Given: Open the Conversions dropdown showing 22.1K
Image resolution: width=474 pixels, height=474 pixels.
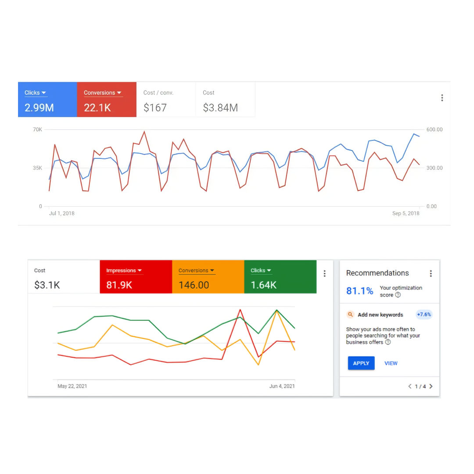Looking at the screenshot, I should [x=103, y=93].
